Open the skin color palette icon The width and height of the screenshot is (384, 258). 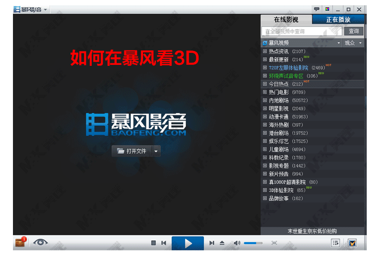tap(327, 9)
